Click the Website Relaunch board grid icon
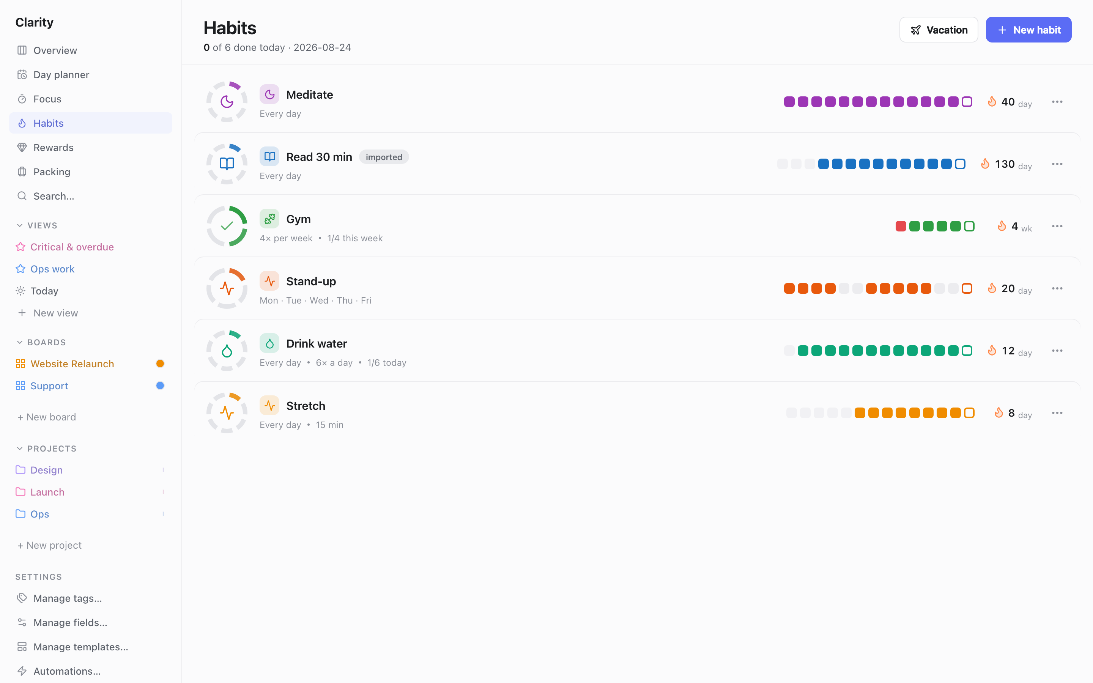 coord(20,364)
